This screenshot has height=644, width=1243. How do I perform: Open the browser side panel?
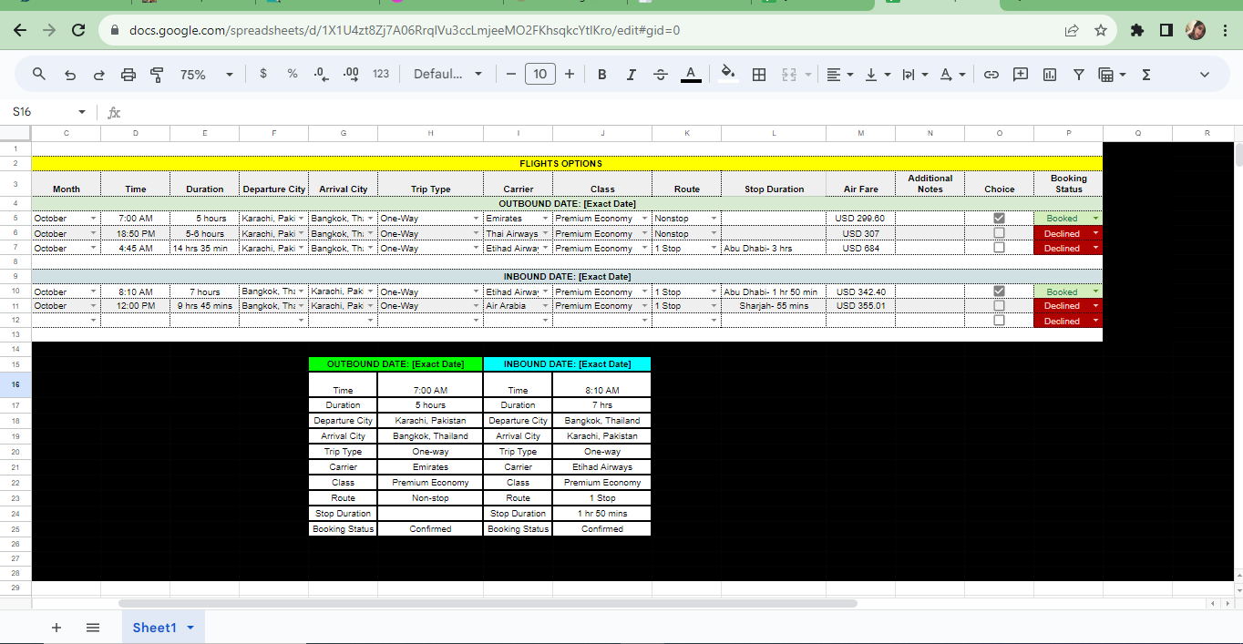1166,30
